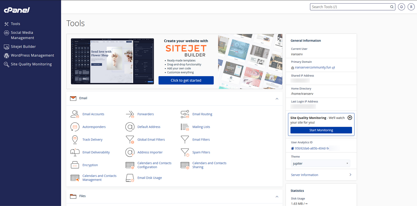The height and width of the screenshot is (206, 417).
Task: Click the Track Delivery pin icon
Action: pos(75,140)
